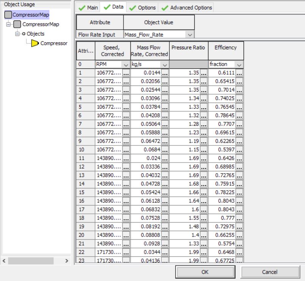Open ellipsis button for mass flow 0.0928

[x=165, y=244]
